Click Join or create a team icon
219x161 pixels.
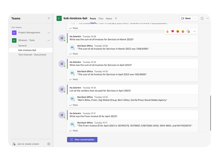pyautogui.click(x=14, y=144)
